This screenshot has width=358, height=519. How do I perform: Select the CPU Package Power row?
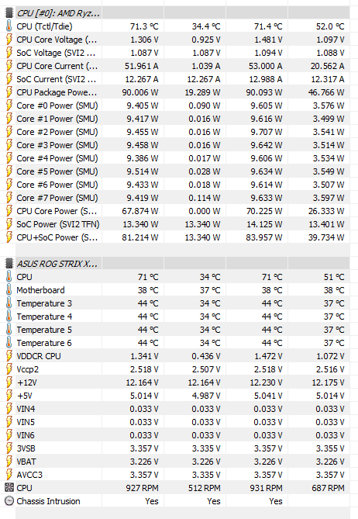click(x=179, y=92)
